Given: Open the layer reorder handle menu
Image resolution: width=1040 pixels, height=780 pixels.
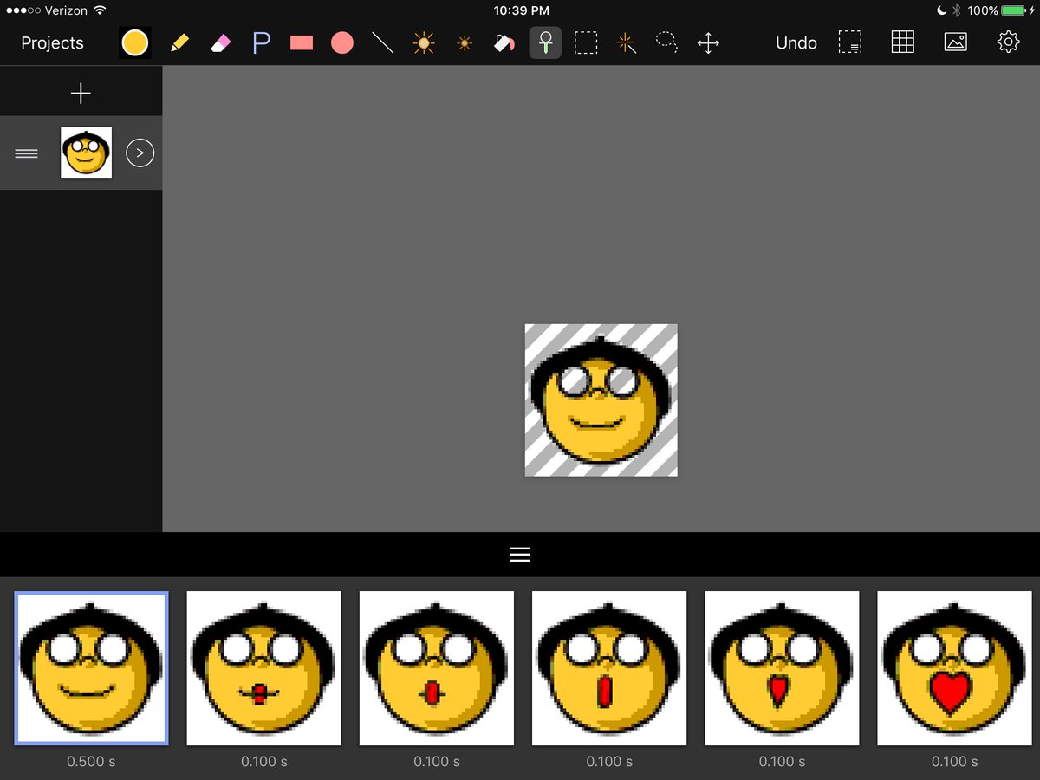Looking at the screenshot, I should click(x=26, y=153).
